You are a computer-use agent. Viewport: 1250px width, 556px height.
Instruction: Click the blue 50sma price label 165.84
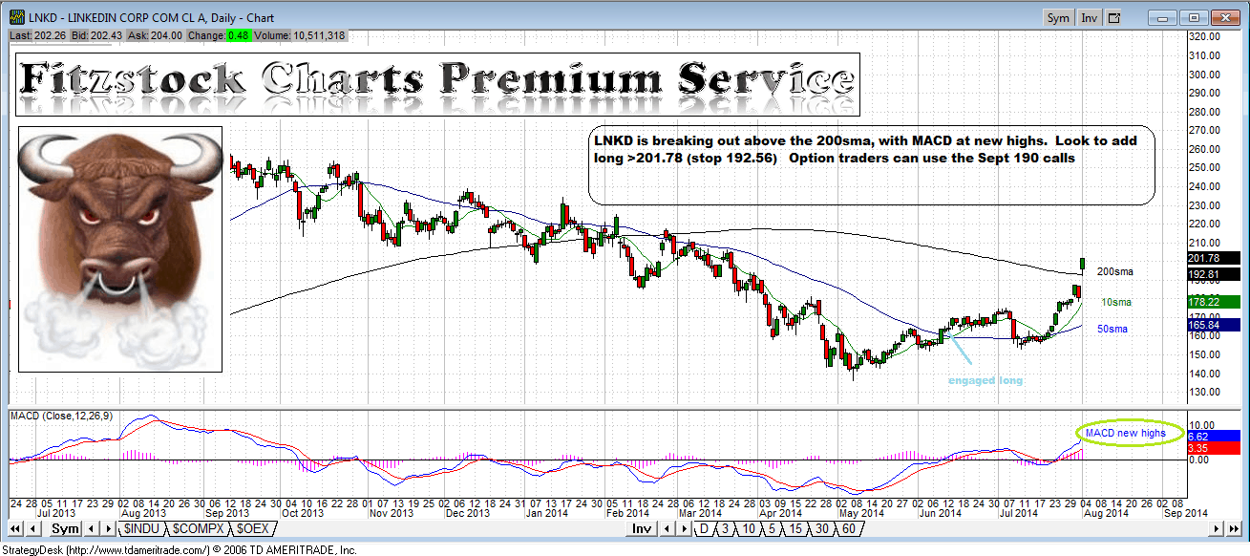(1203, 326)
